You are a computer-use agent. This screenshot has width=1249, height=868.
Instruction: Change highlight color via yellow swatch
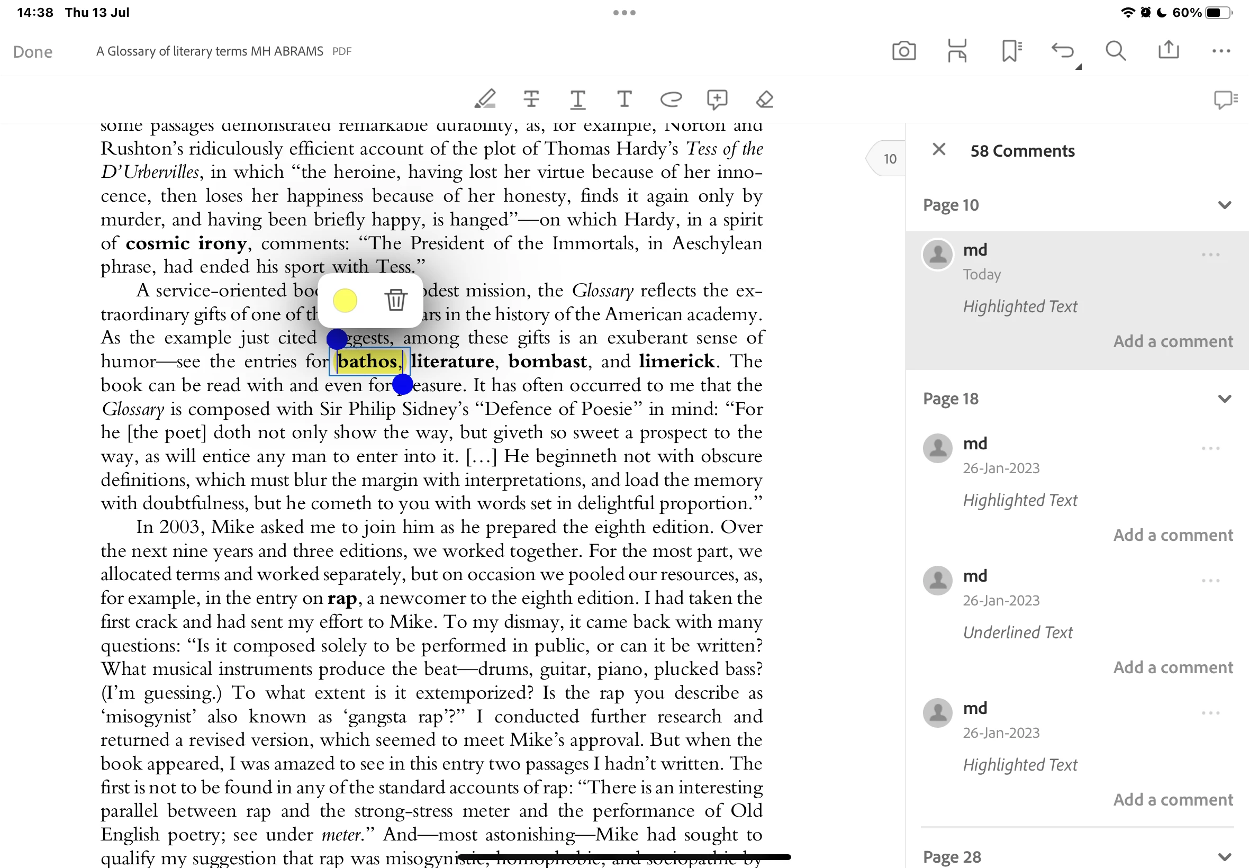click(x=345, y=300)
